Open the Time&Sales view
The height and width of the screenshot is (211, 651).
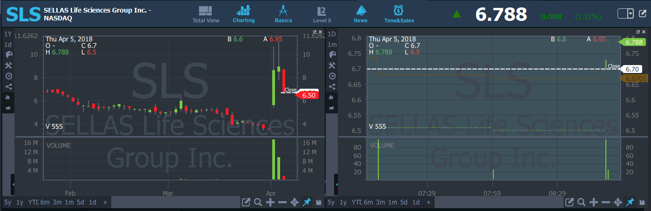point(399,14)
